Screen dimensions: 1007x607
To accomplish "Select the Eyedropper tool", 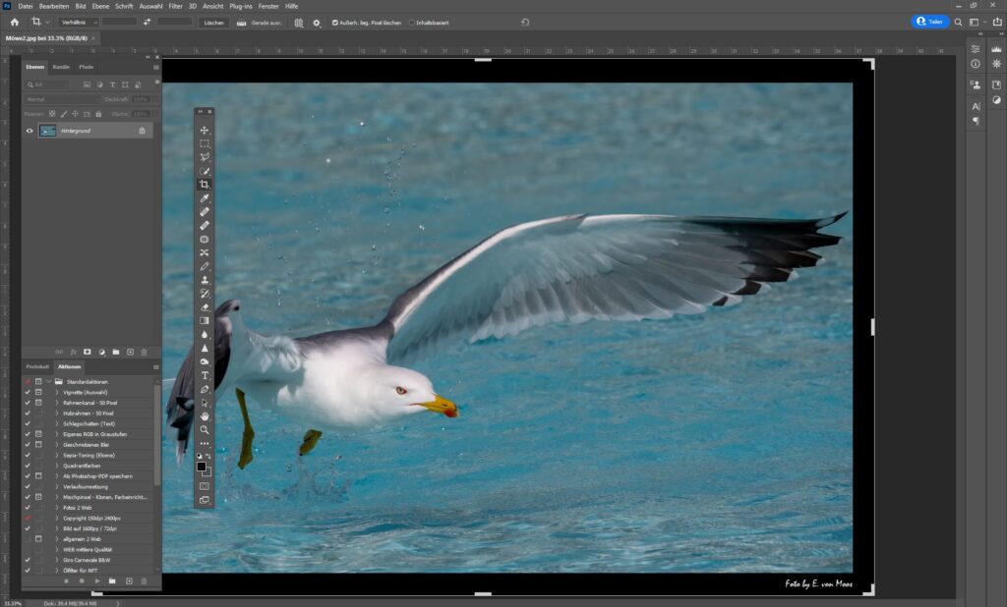I will point(205,197).
